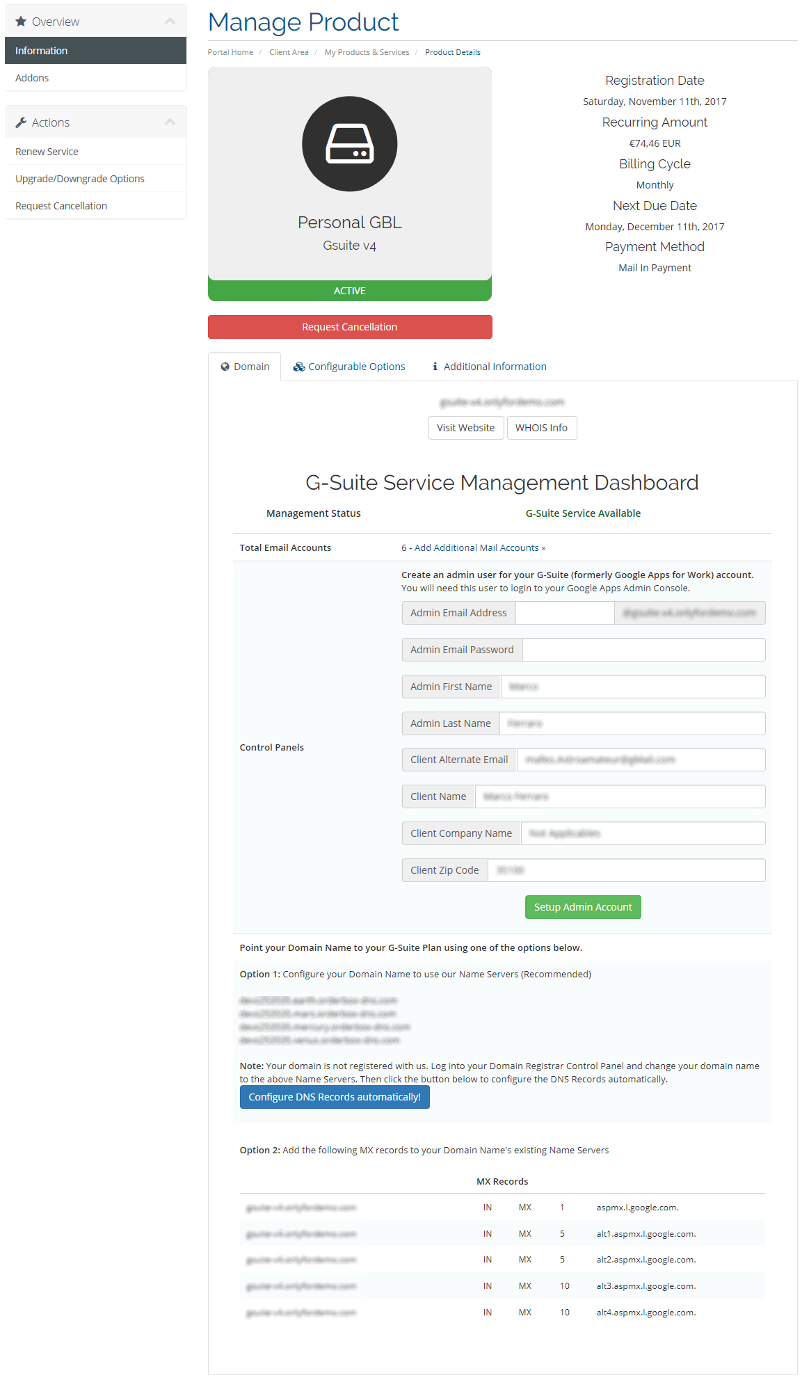The height and width of the screenshot is (1378, 802).
Task: Open the Information sidebar item
Action: click(x=95, y=51)
